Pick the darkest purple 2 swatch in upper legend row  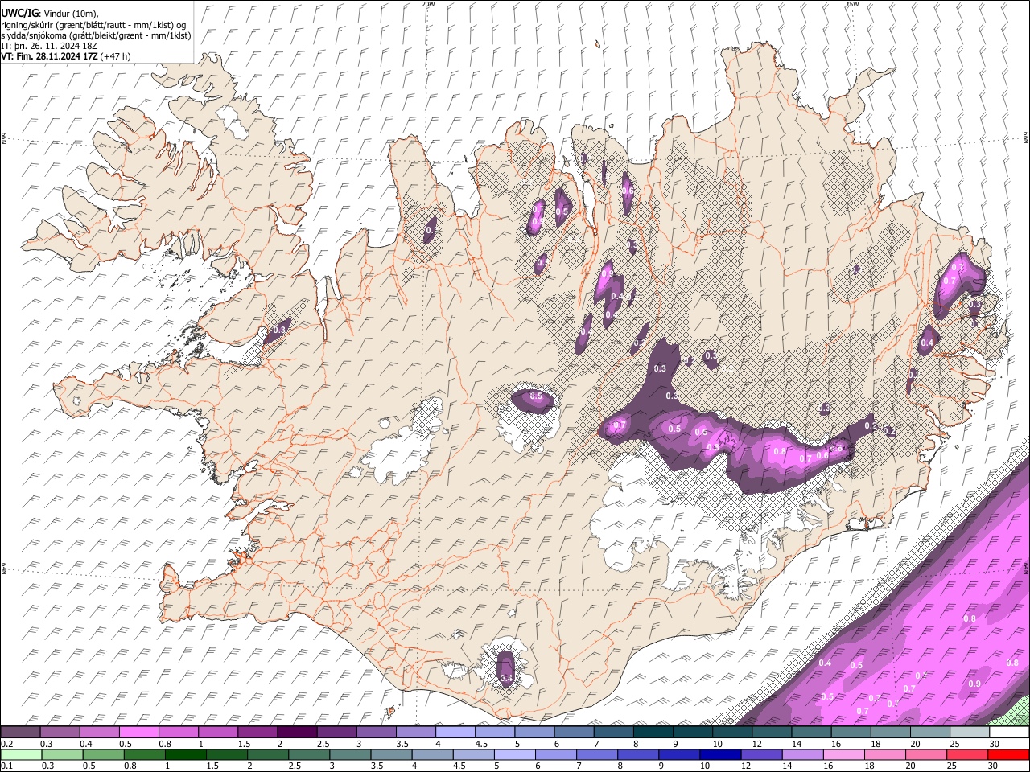[x=296, y=733]
